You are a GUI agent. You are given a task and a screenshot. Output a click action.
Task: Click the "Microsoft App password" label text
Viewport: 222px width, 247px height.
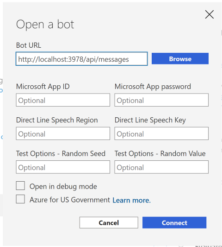click(x=153, y=87)
